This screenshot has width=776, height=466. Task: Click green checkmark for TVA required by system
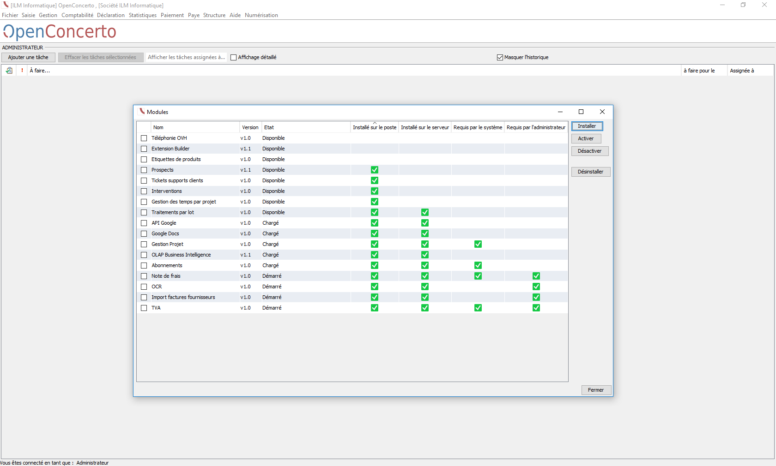coord(478,308)
